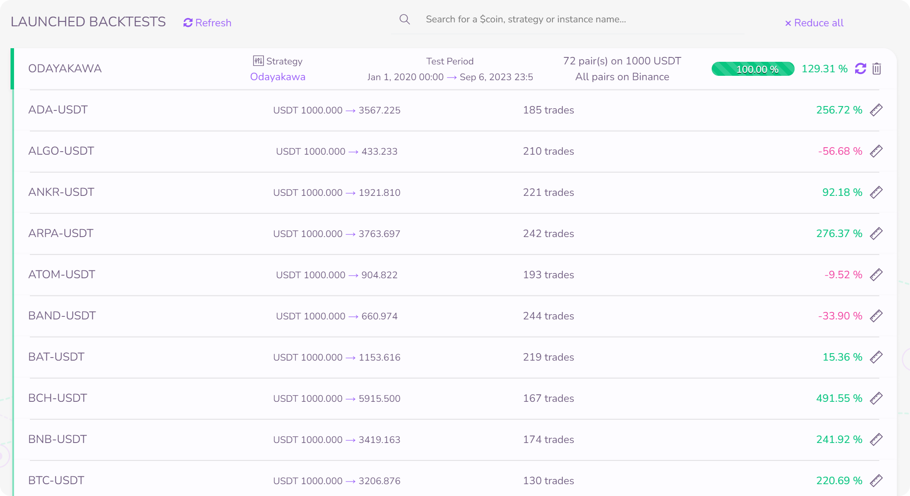The width and height of the screenshot is (910, 496).
Task: Relaunch the ODAYAKAWA backtest via refresh icon
Action: click(x=860, y=69)
